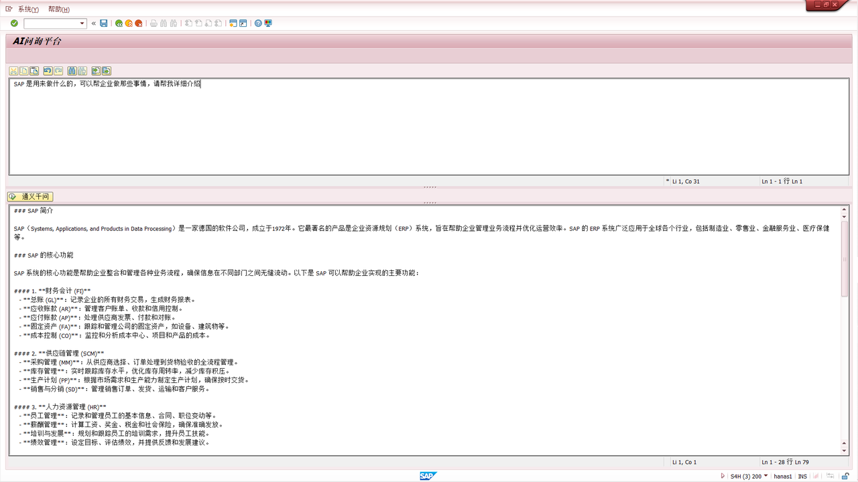The image size is (858, 482).
Task: Click the Find Next icon in editor toolbar
Action: coord(82,71)
